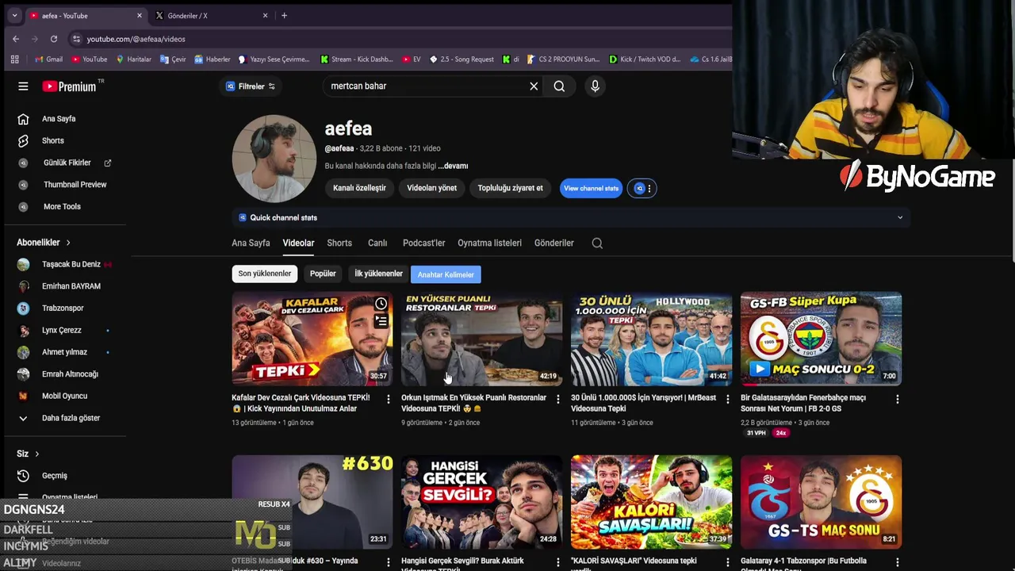Add Kafalar video to Watch Later
The width and height of the screenshot is (1015, 571).
point(381,305)
